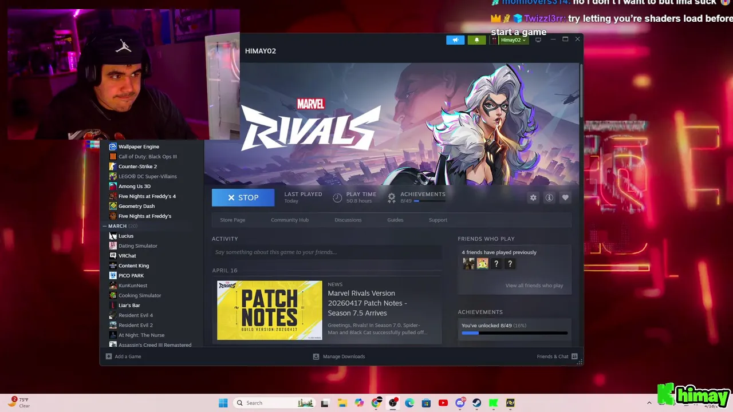
Task: Select Five Nights at Freddy's 4
Action: pyautogui.click(x=143, y=196)
